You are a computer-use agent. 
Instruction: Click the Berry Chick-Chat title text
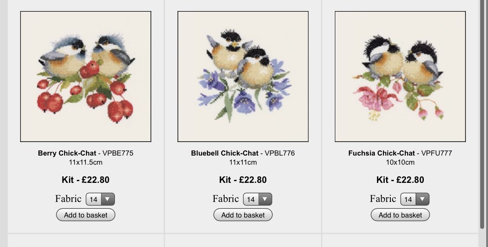coord(67,153)
